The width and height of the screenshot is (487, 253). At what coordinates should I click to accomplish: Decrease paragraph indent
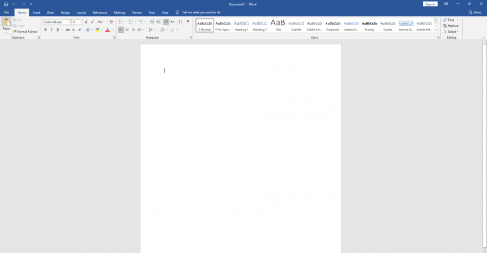(152, 22)
